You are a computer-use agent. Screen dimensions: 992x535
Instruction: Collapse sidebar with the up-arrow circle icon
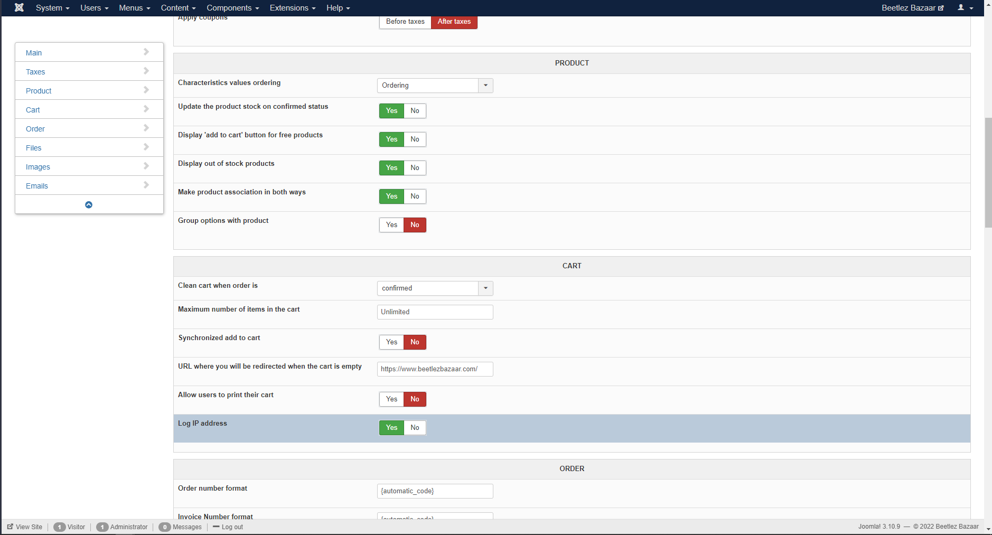point(89,205)
